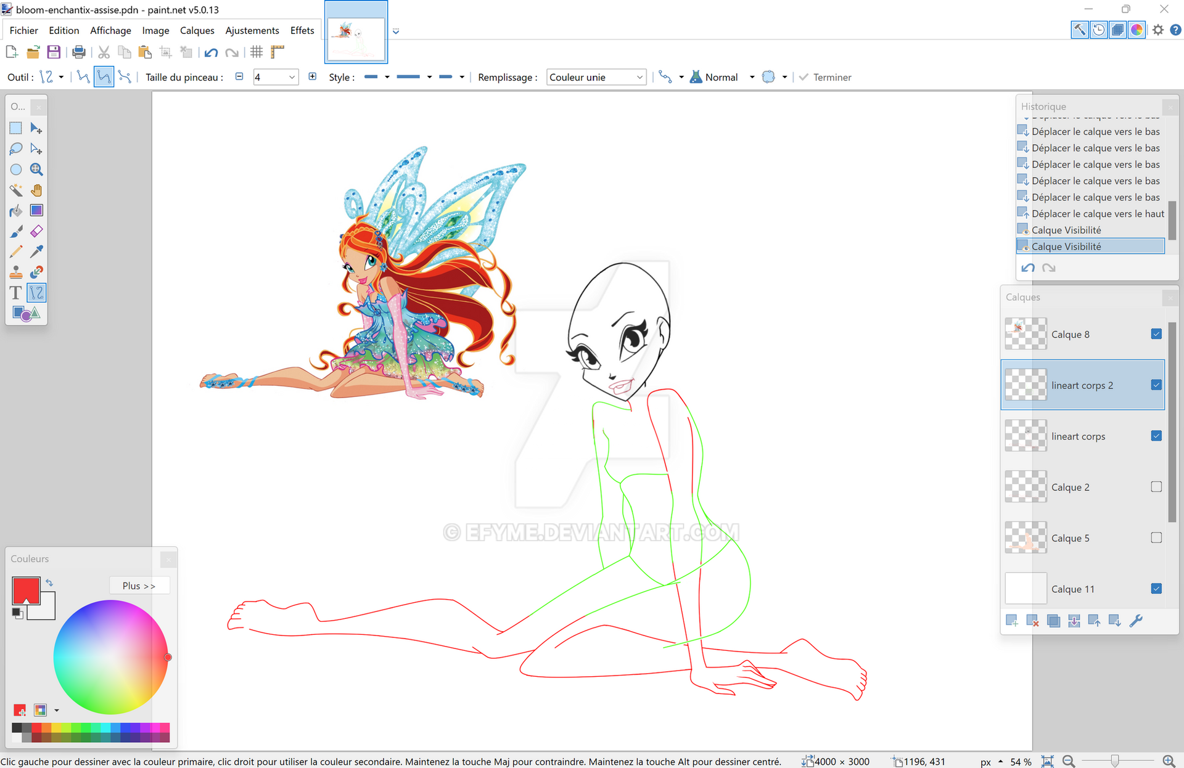Undo using the Historique panel arrow
The image size is (1184, 768).
pyautogui.click(x=1028, y=268)
